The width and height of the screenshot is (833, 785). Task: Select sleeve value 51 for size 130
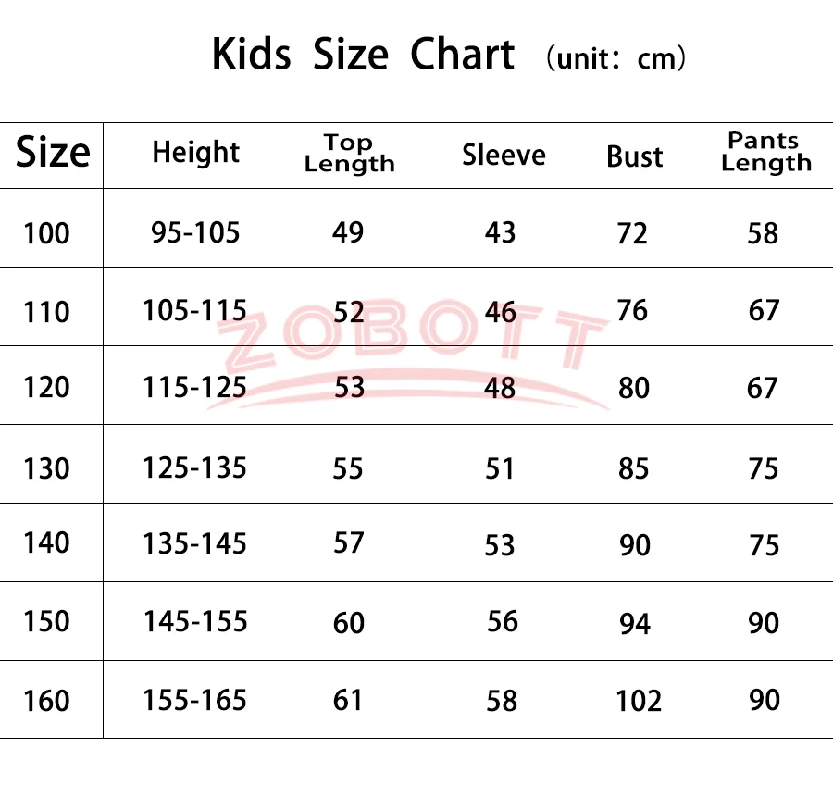click(500, 468)
